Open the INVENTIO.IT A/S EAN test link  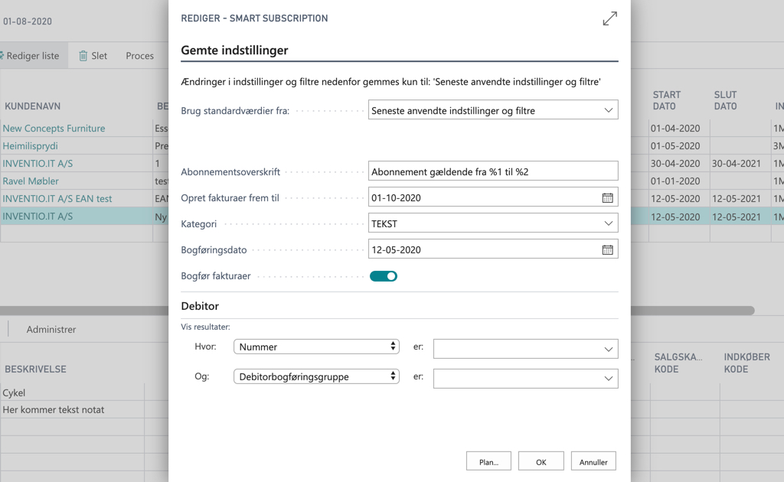[x=57, y=198]
